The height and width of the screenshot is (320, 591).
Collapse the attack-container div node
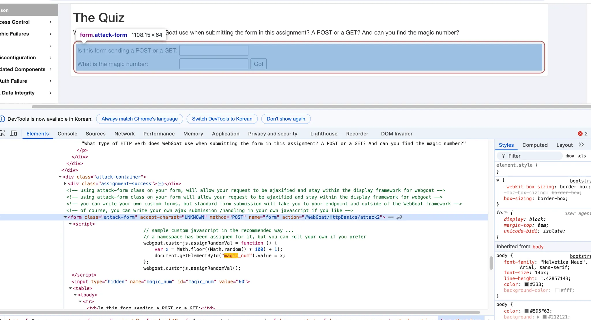60,177
